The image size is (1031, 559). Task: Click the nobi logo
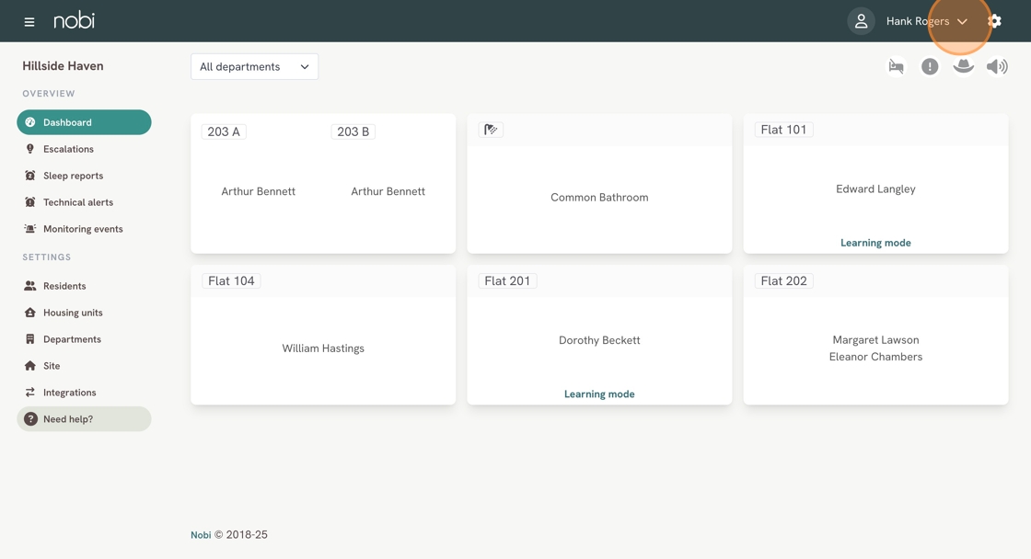pos(74,20)
